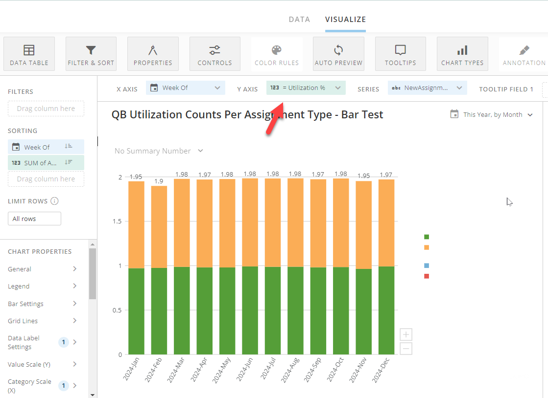Click orange legend swatch

coord(427,247)
